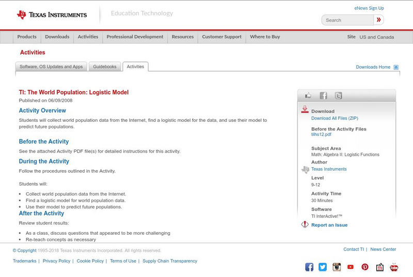Click the thumbs-up like icon
This screenshot has height=277, width=413.
[x=308, y=95]
